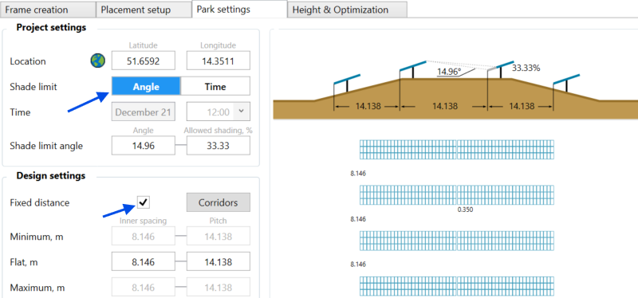Click the top solar panel row preview
Viewport: 638px width, 298px height.
point(456,149)
